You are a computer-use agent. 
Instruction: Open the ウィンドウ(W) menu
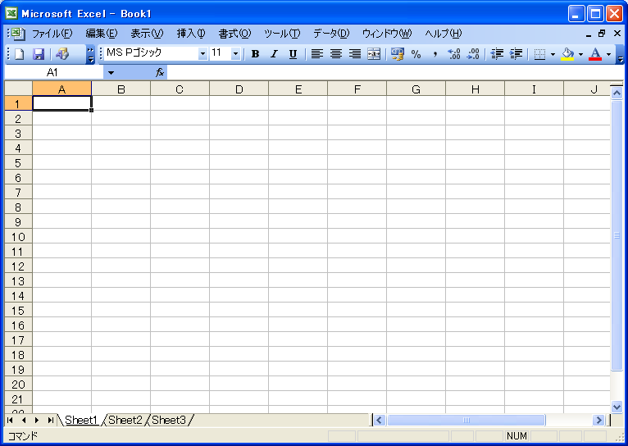[x=387, y=34]
